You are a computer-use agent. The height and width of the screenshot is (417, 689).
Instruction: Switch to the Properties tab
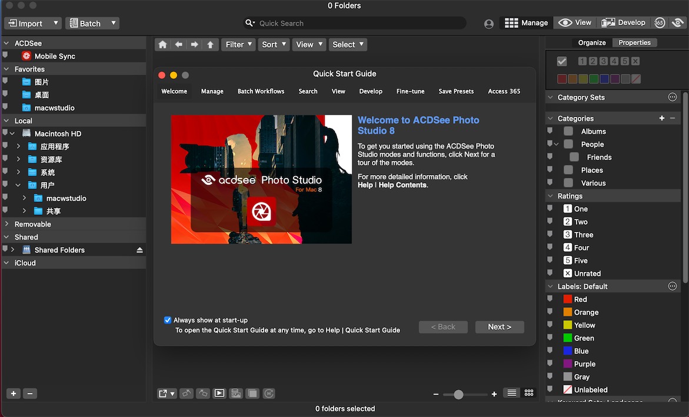634,42
